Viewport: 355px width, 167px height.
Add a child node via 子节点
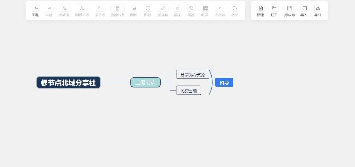pos(100,8)
